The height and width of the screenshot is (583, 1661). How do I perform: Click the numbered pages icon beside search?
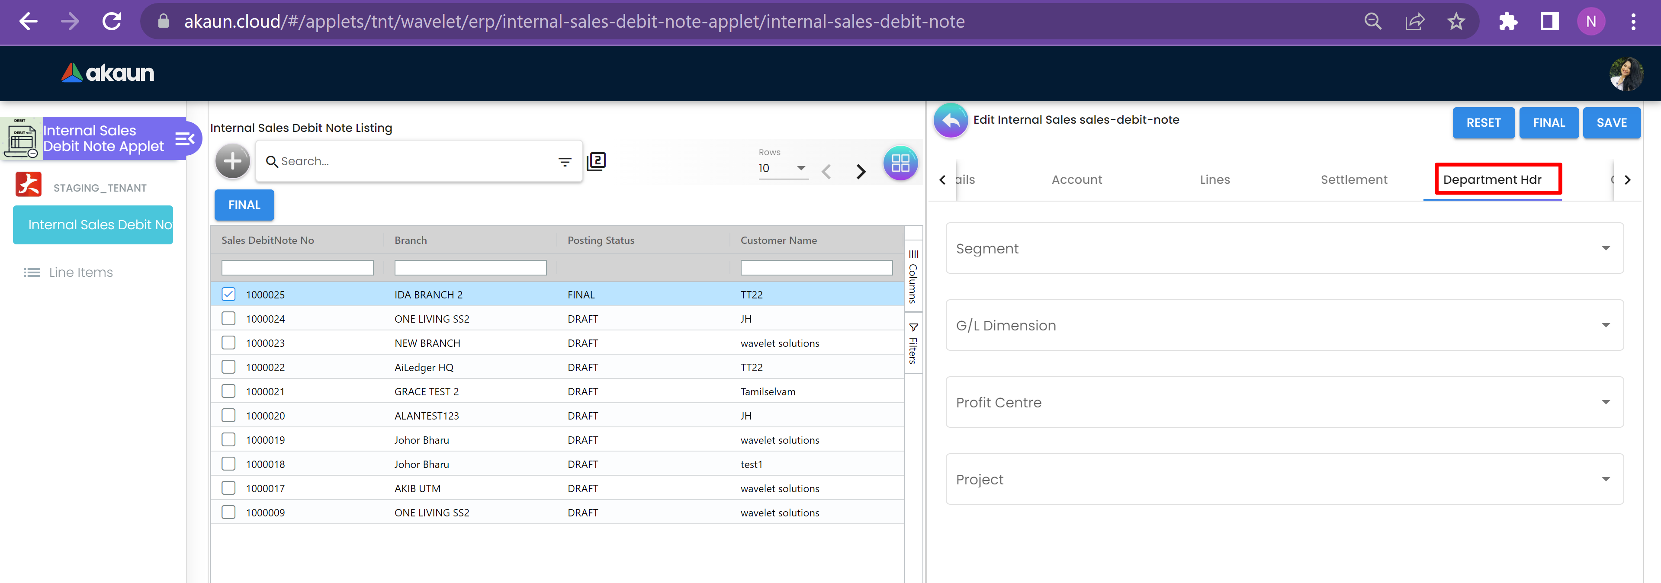click(596, 161)
